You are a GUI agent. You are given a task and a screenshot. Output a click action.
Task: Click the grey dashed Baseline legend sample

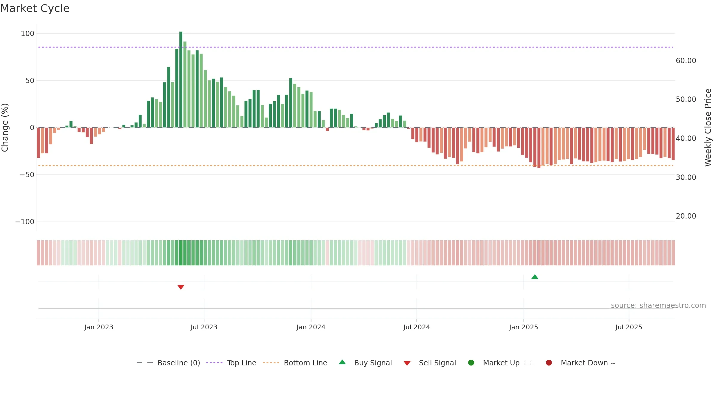point(145,363)
